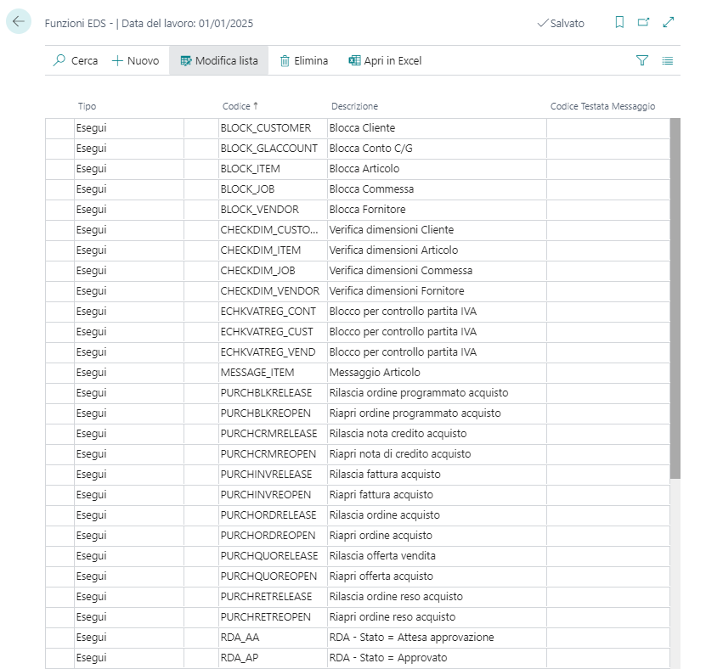Select the row selector for BLOCK_ITEM row
Screen dimensions: 706x669
(x=59, y=169)
